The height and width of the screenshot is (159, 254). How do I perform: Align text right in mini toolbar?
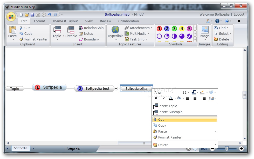pos(204,98)
